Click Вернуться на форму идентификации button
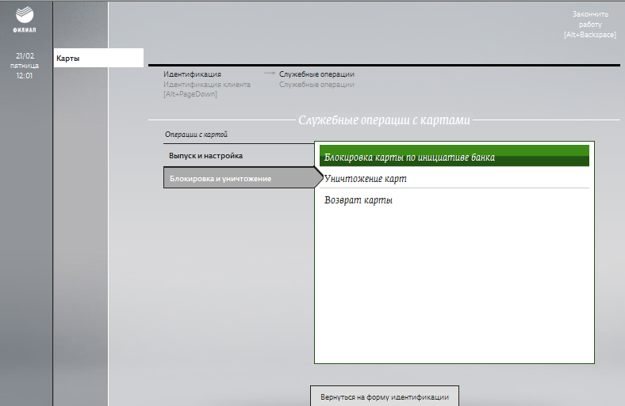Viewport: 625px width, 406px height. [x=384, y=396]
